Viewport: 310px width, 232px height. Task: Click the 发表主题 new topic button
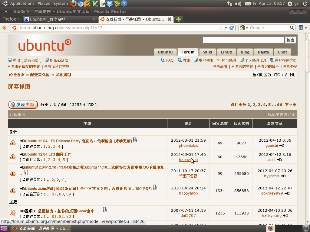(x=23, y=105)
